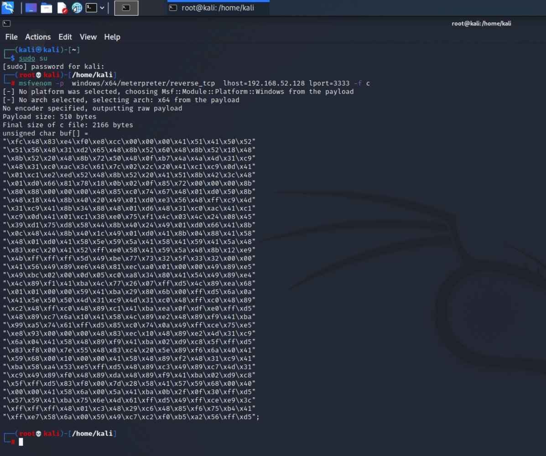Viewport: 546px width, 456px height.
Task: Click 'windows/x64/meterpreter/reverse_tcp' payload text
Action: point(143,83)
